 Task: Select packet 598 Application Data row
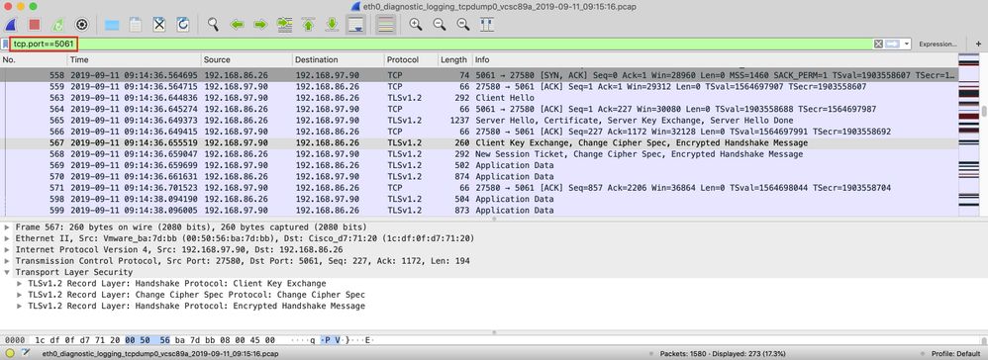coord(478,199)
